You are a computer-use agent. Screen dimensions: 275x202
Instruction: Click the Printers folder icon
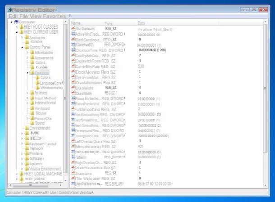pos(27,153)
